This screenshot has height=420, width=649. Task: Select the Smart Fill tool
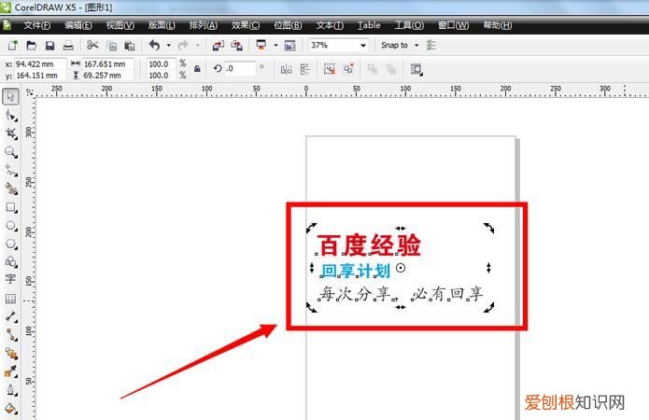click(11, 189)
